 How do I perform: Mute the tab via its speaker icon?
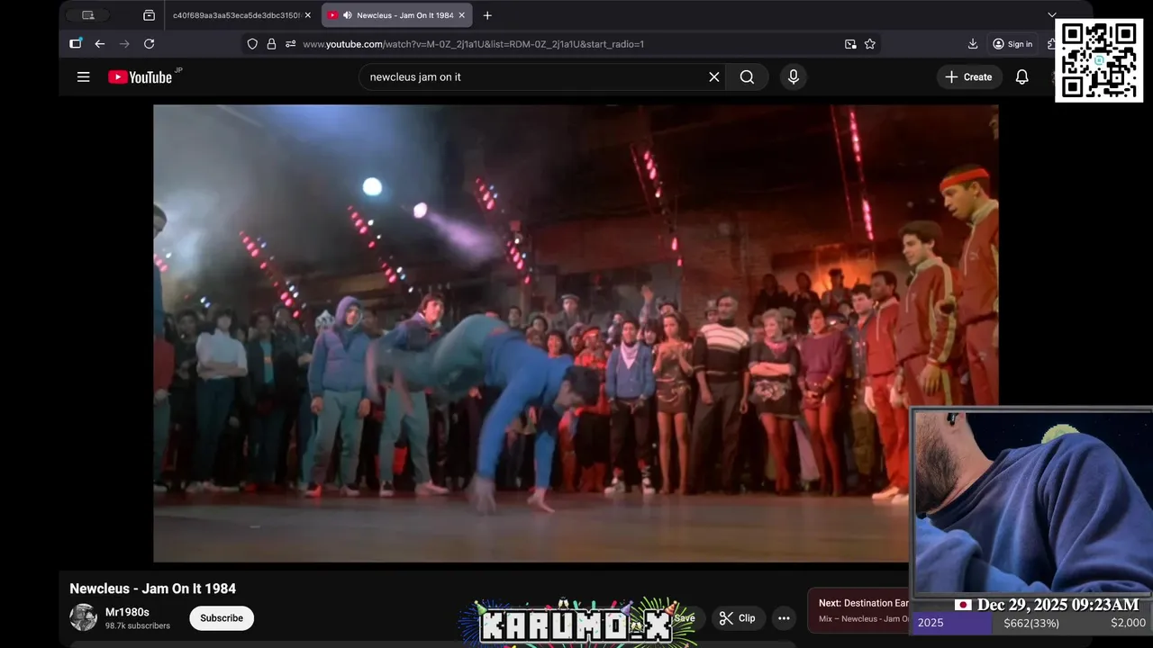[348, 15]
